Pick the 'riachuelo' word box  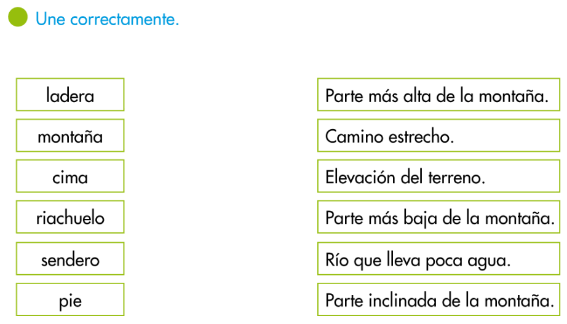click(70, 217)
